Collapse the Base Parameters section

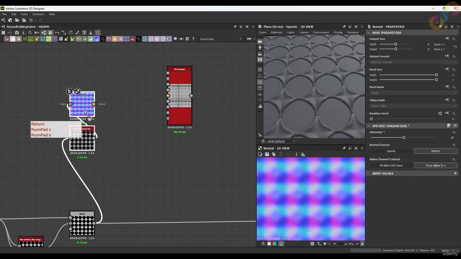click(369, 33)
